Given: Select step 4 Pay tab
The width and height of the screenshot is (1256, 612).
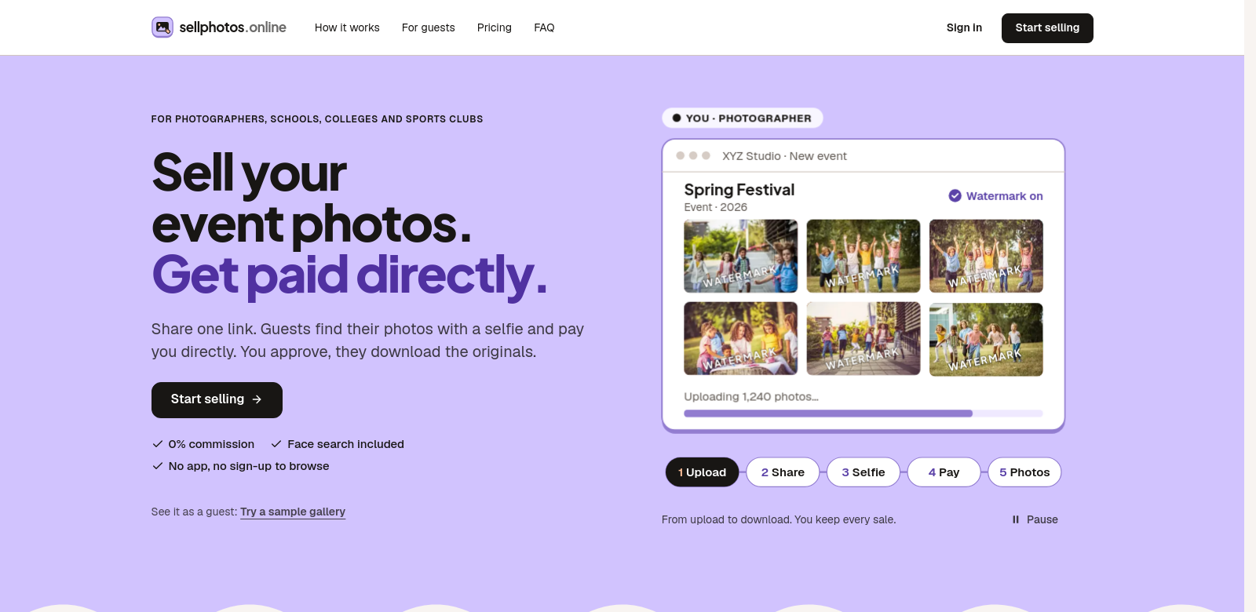Looking at the screenshot, I should (944, 472).
